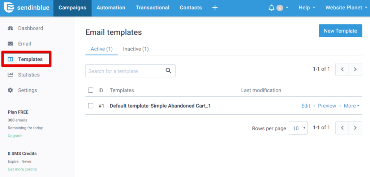Open the Automation section

point(111,8)
